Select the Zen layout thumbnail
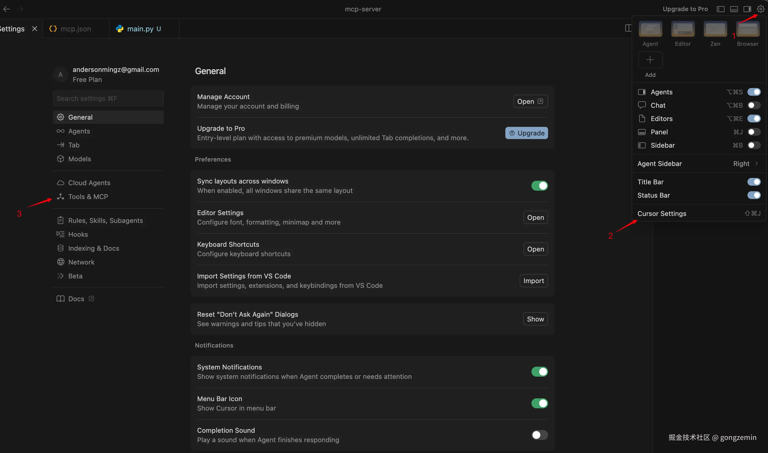Screen dimensions: 768x453 [x=715, y=29]
